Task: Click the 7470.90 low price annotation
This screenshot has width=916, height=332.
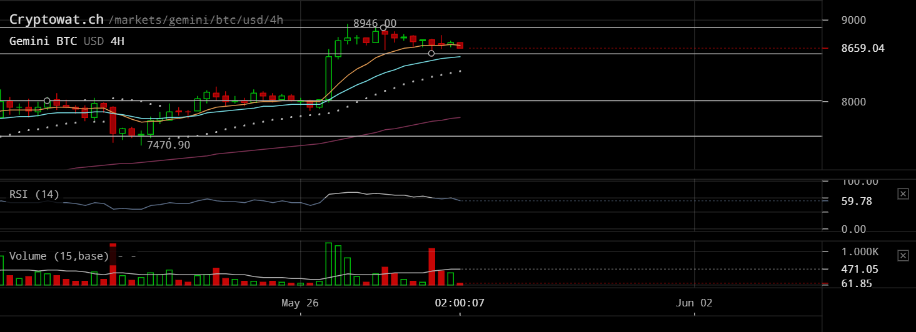Action: point(168,145)
